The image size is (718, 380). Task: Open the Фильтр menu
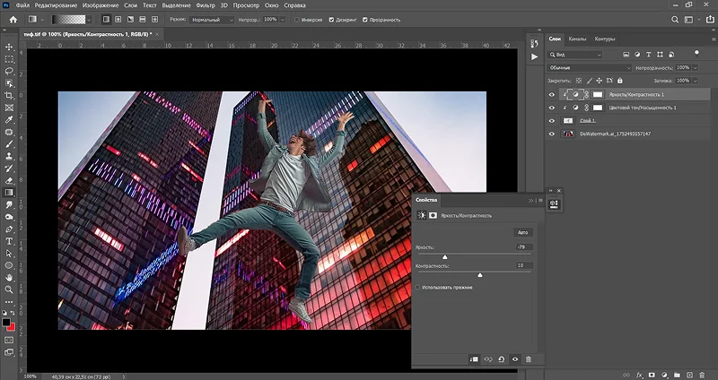[x=206, y=5]
